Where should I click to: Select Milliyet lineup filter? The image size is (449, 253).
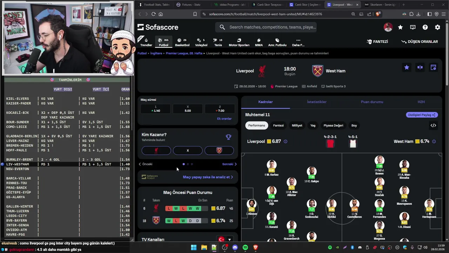pos(297,125)
